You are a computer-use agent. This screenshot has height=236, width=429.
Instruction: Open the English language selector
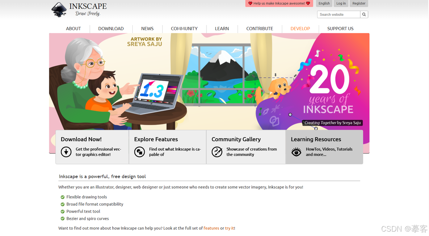pyautogui.click(x=324, y=3)
